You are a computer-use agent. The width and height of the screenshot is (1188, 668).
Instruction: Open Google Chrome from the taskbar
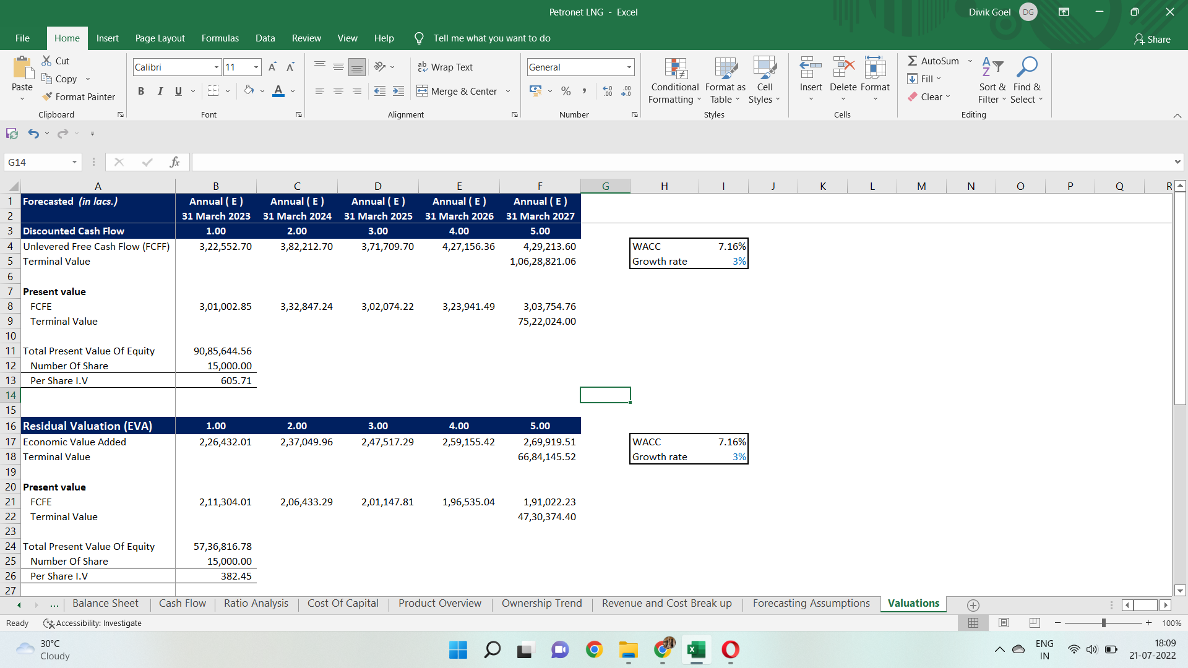(x=594, y=649)
